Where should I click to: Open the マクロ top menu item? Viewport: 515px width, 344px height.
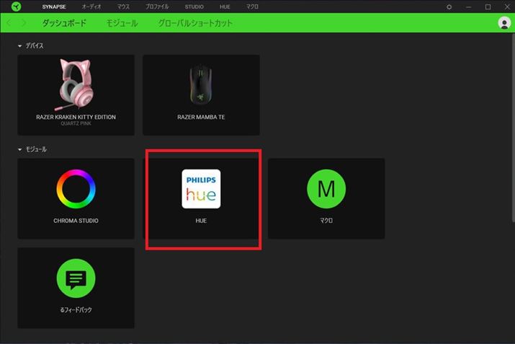pyautogui.click(x=252, y=6)
